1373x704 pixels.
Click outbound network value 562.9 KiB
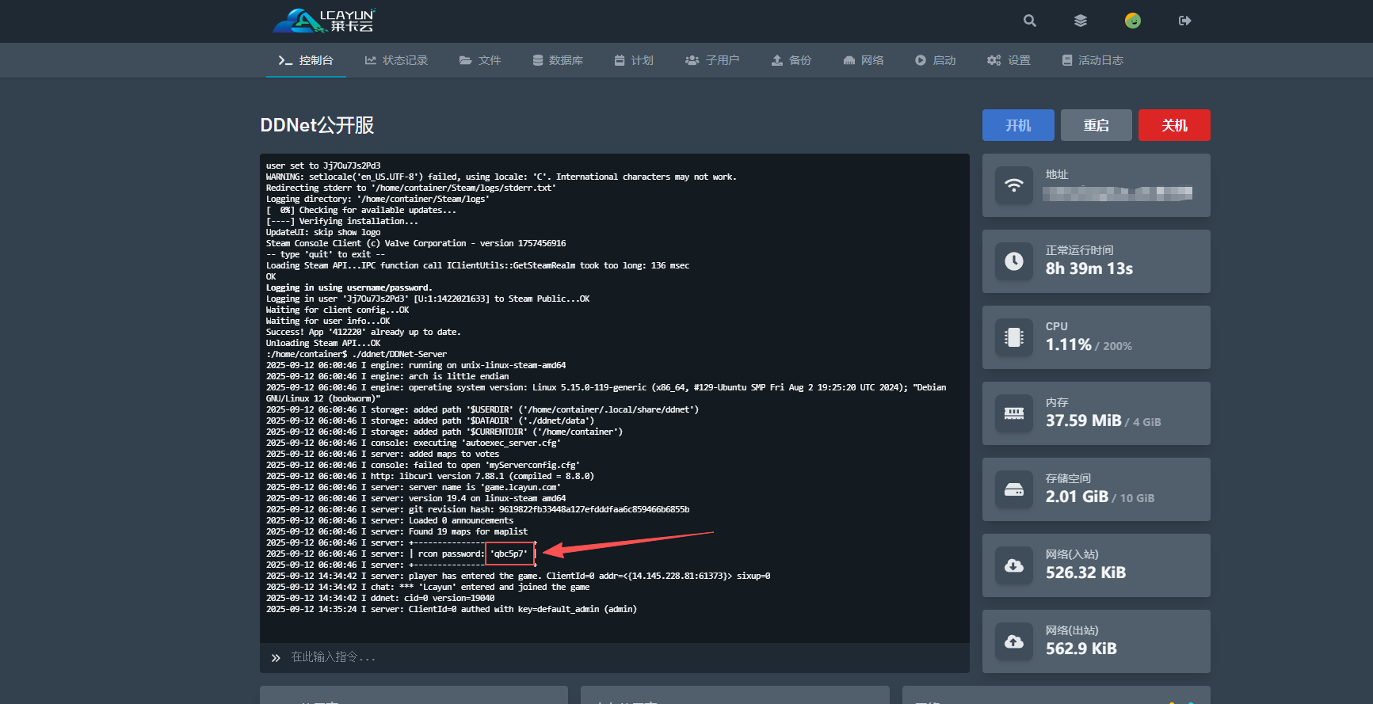click(1081, 649)
